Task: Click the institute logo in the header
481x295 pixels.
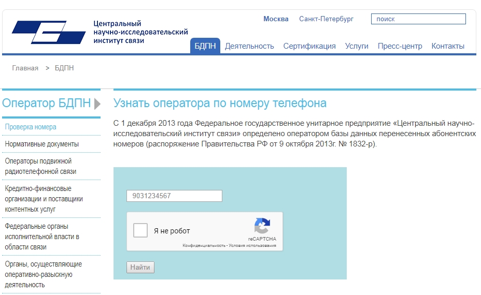Action: click(x=49, y=32)
